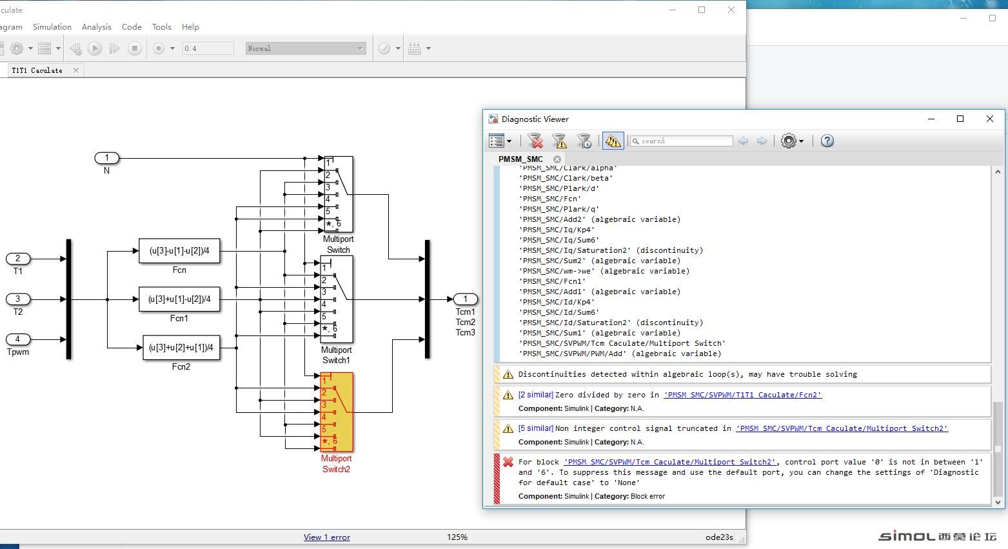The width and height of the screenshot is (1008, 549).
Task: Select the input port T1
Action: 17,259
